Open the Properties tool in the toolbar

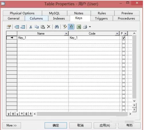[9, 27]
